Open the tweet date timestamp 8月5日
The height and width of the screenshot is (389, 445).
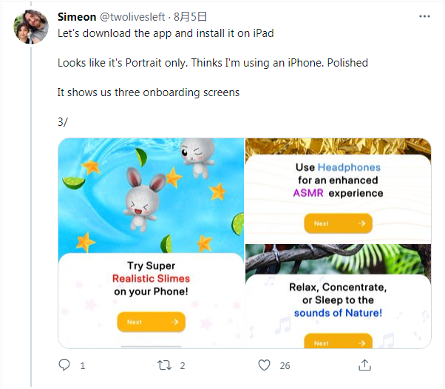click(x=191, y=16)
